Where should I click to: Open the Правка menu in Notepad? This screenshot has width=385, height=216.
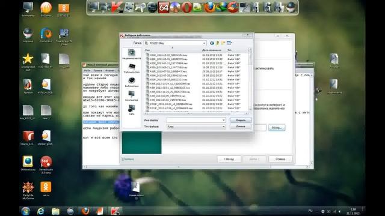click(x=97, y=71)
